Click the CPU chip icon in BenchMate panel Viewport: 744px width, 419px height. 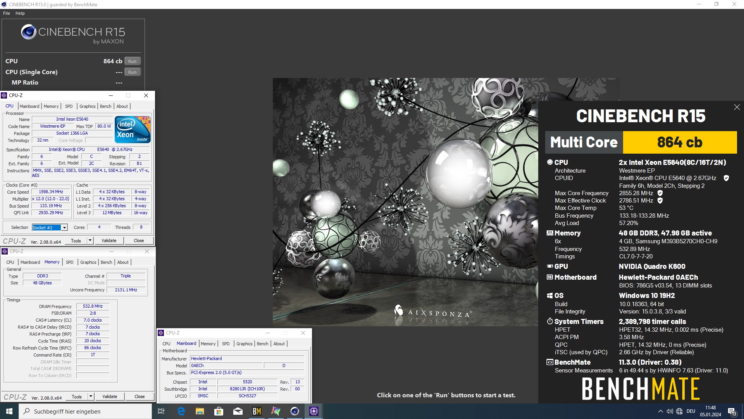pyautogui.click(x=549, y=163)
